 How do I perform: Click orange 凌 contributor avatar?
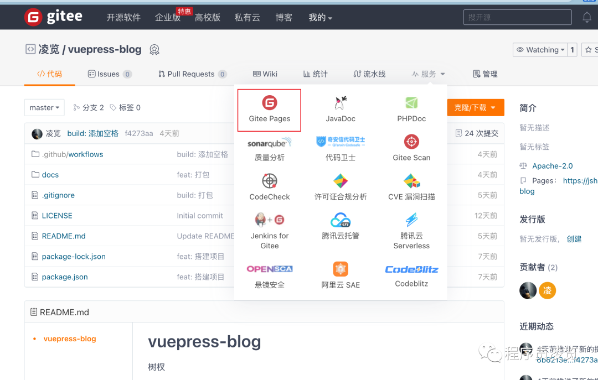coord(547,291)
